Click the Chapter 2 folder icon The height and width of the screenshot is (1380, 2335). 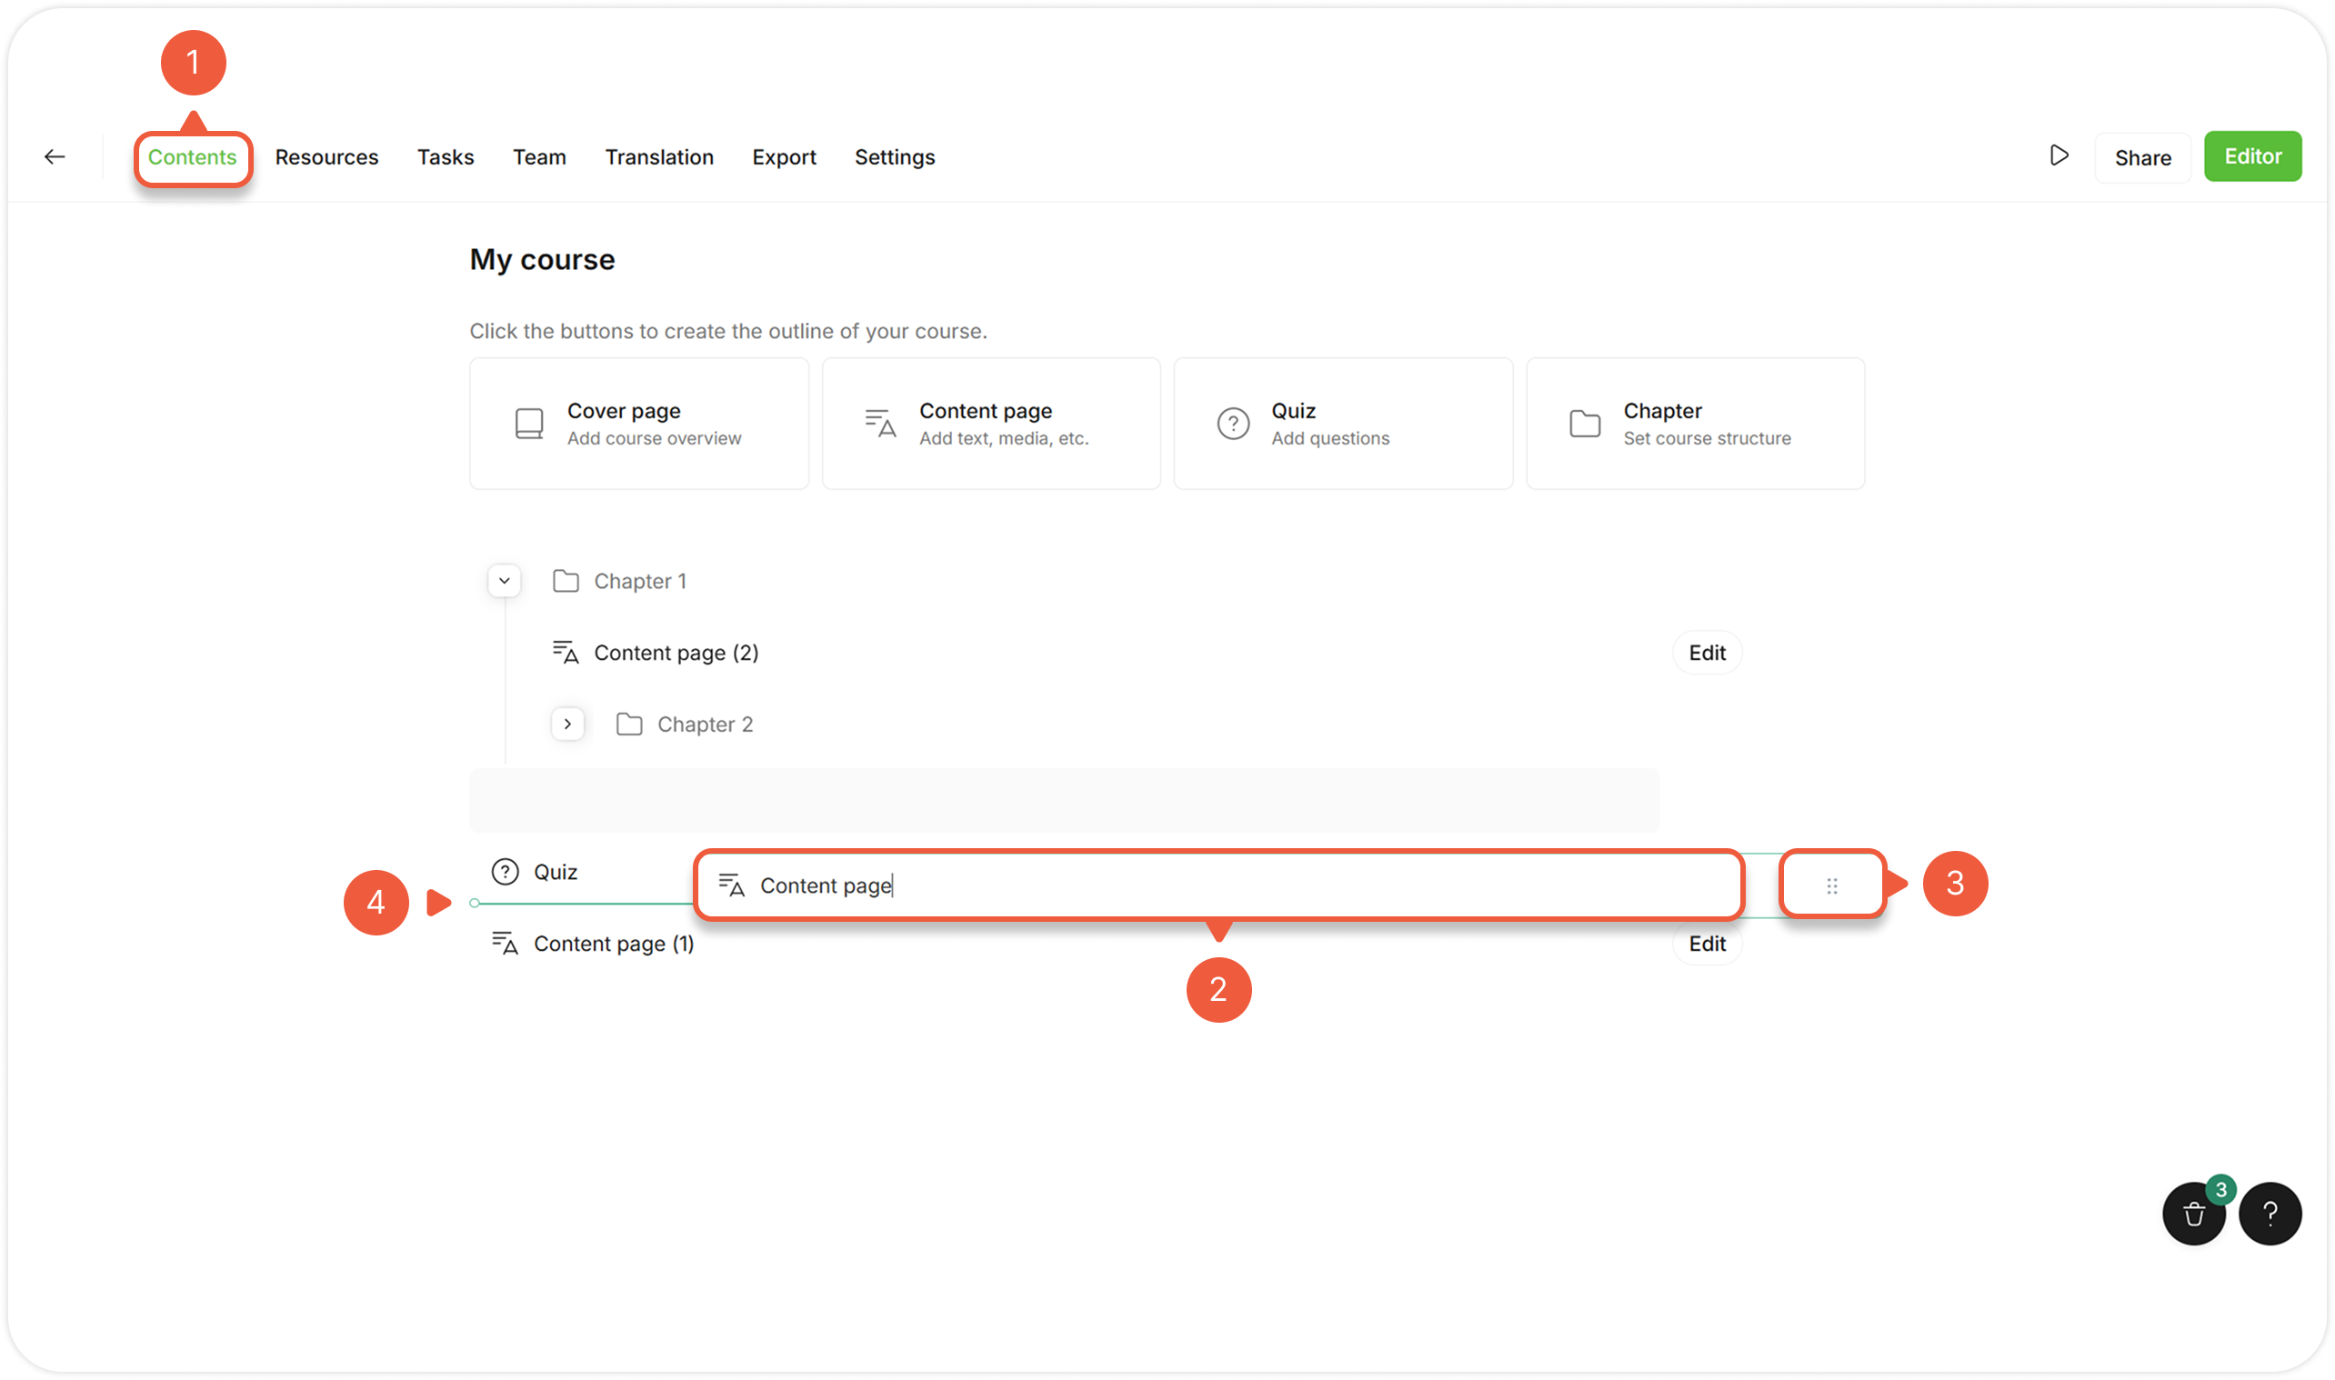point(629,725)
